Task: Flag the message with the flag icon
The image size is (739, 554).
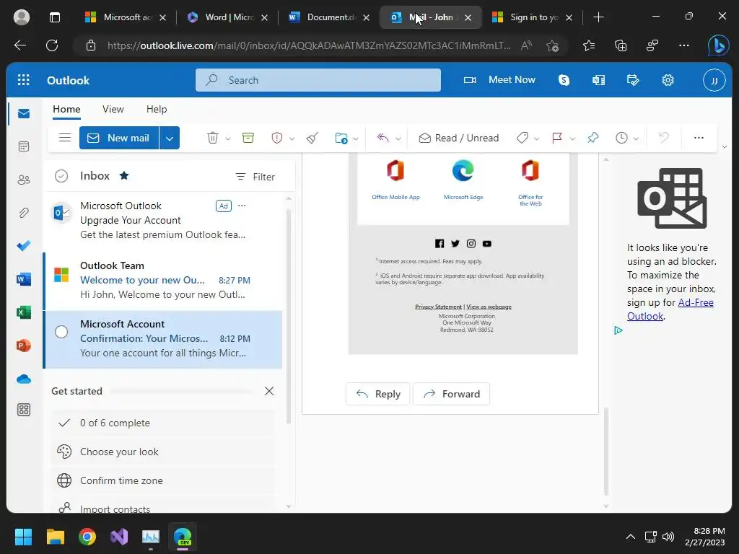Action: 557,138
